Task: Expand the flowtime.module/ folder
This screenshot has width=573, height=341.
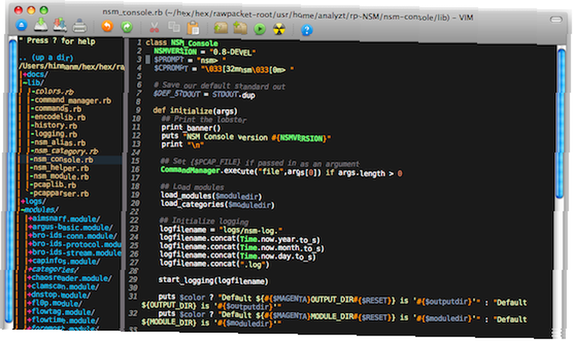Action: tap(64, 320)
